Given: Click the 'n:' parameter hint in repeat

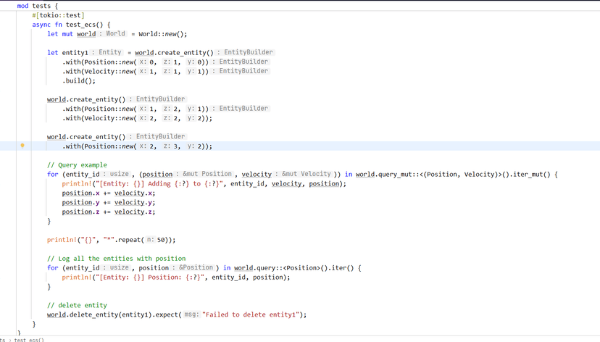Looking at the screenshot, I should click(x=150, y=240).
